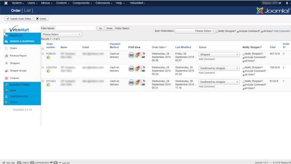
Task: Focus the Filter Name input field
Action: (x=76, y=28)
